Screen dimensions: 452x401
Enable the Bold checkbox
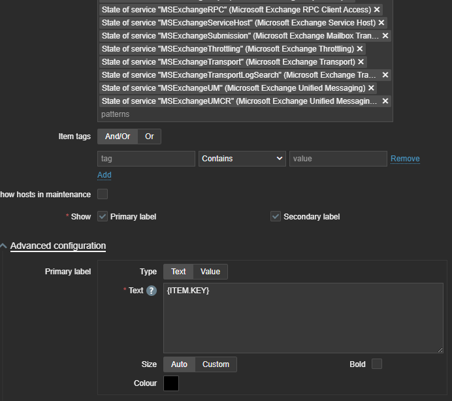click(377, 364)
